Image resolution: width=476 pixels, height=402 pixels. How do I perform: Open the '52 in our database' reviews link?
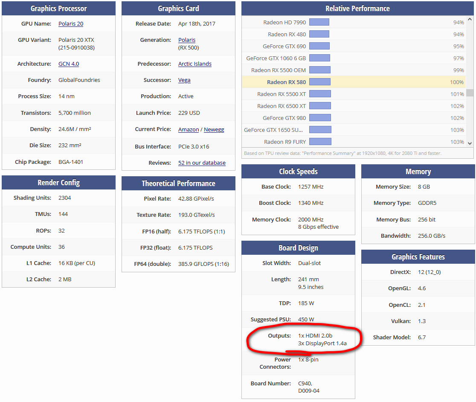202,163
